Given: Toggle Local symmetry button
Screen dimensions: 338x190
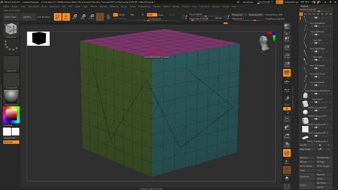Looking at the screenshot, I should pos(287,90).
